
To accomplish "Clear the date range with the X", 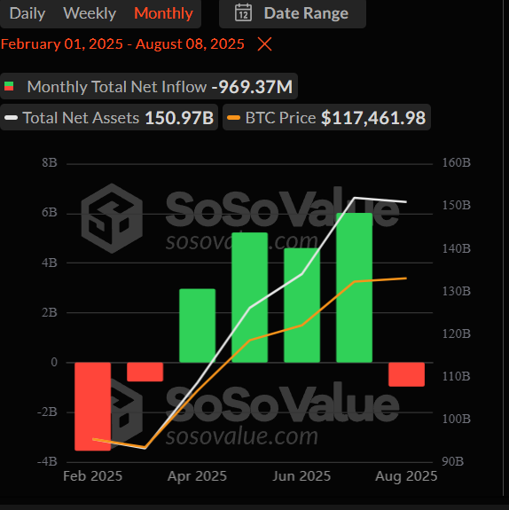I will [x=264, y=44].
